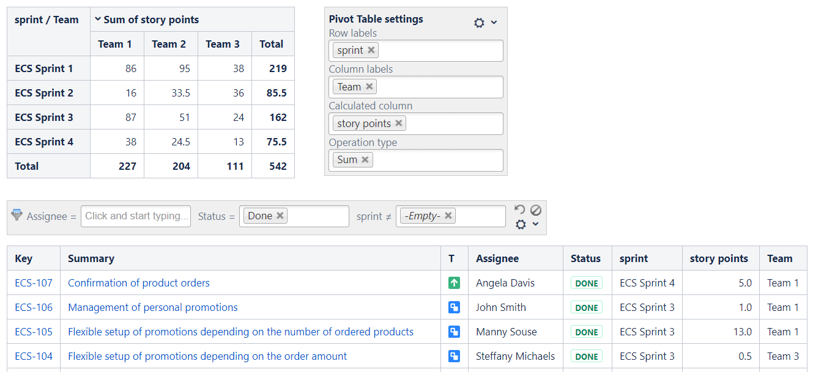Remove the Team tag from Column labels

[369, 87]
